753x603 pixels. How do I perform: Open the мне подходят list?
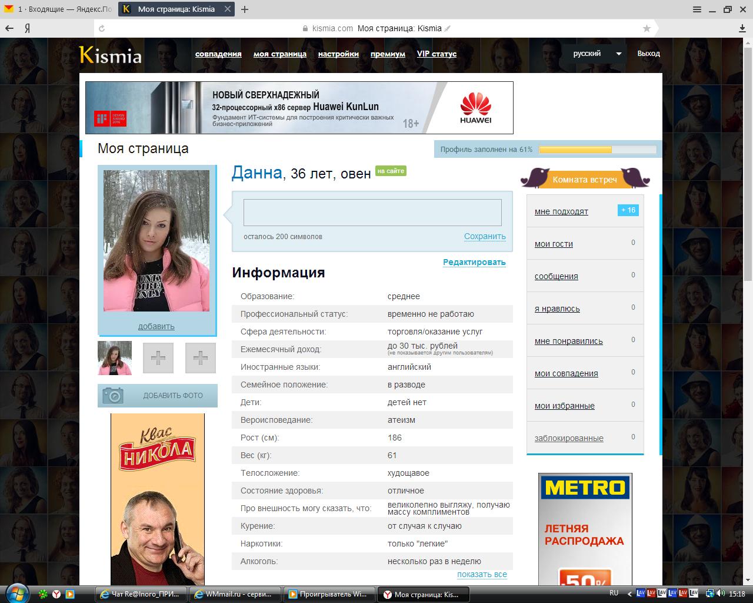point(561,211)
